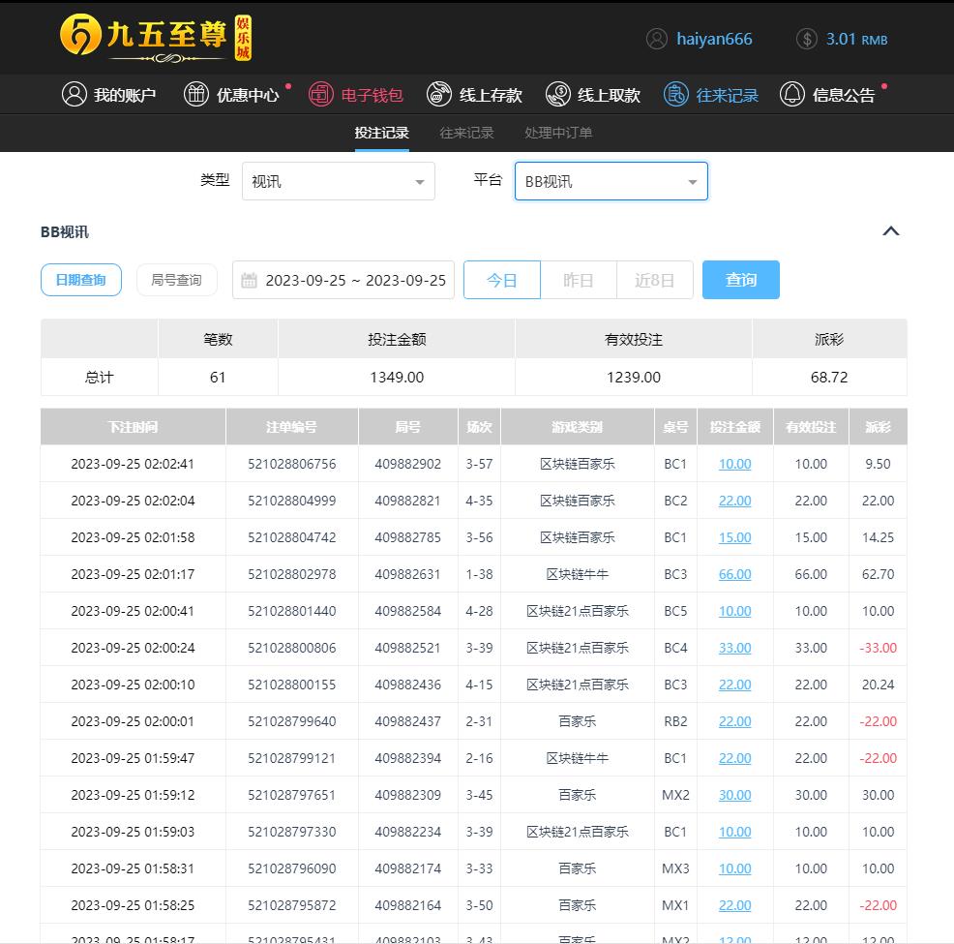Screen dimensions: 954x944
Task: Click the date range input field
Action: (344, 280)
